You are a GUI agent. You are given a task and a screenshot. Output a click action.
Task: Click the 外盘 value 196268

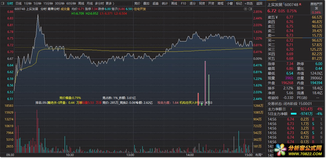pos(287,83)
